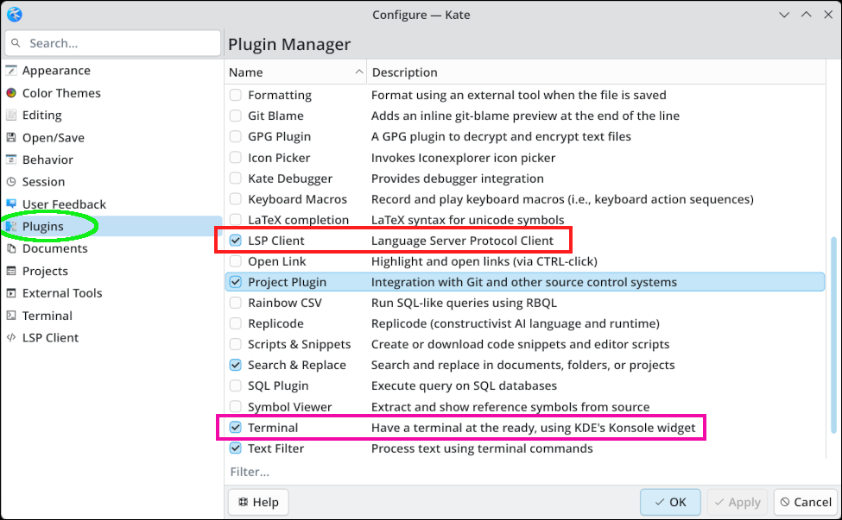
Task: Click the Color Themes palette icon
Action: pyautogui.click(x=10, y=93)
